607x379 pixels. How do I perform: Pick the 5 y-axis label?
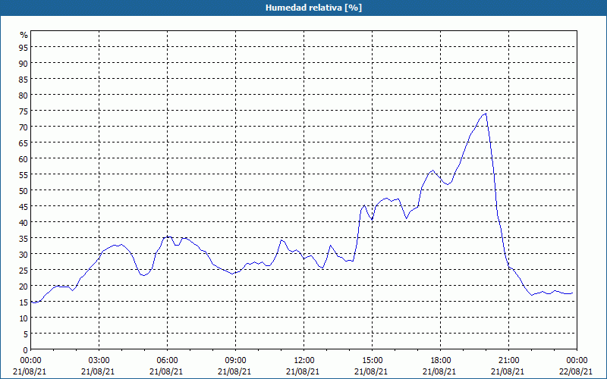[x=26, y=334]
